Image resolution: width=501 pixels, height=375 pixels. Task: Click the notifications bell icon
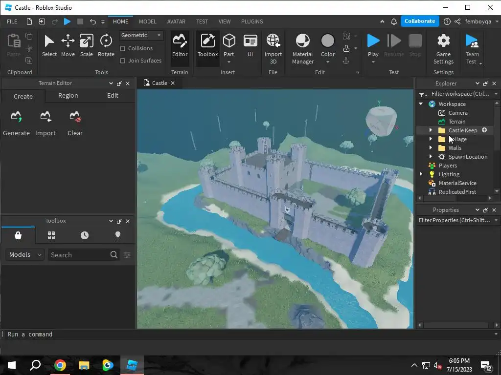pyautogui.click(x=394, y=21)
